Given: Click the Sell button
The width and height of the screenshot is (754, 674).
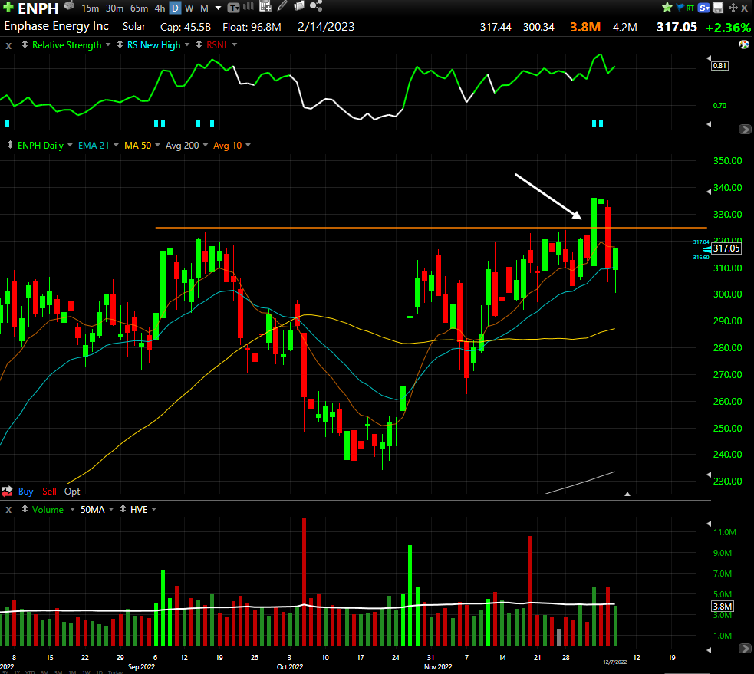Looking at the screenshot, I should pyautogui.click(x=49, y=492).
